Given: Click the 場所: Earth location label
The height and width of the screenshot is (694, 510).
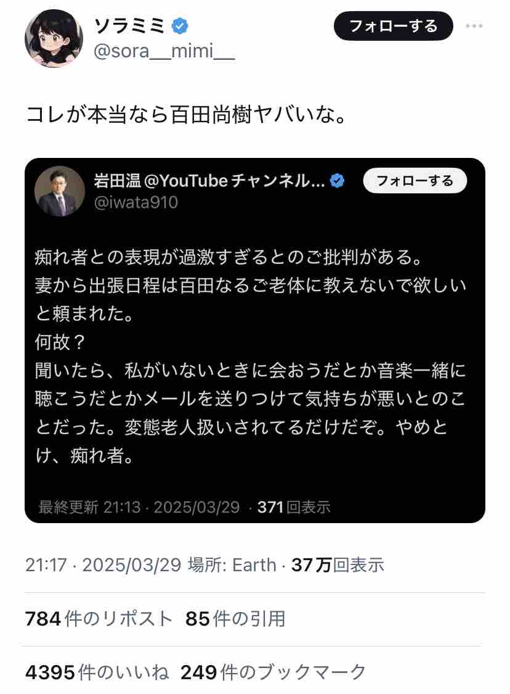Looking at the screenshot, I should [x=232, y=564].
